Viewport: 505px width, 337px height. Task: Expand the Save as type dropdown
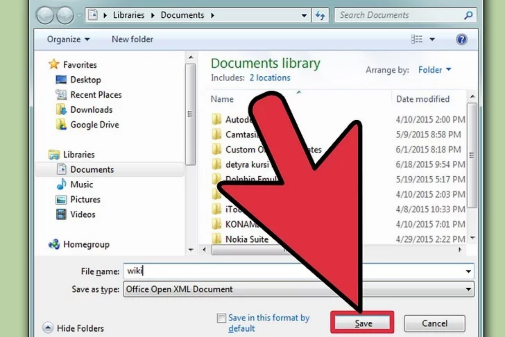(468, 289)
